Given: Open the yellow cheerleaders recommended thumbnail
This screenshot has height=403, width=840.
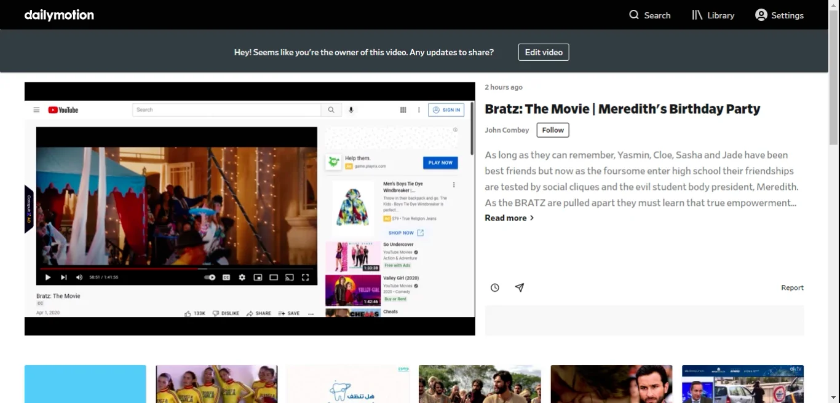Looking at the screenshot, I should (x=216, y=384).
